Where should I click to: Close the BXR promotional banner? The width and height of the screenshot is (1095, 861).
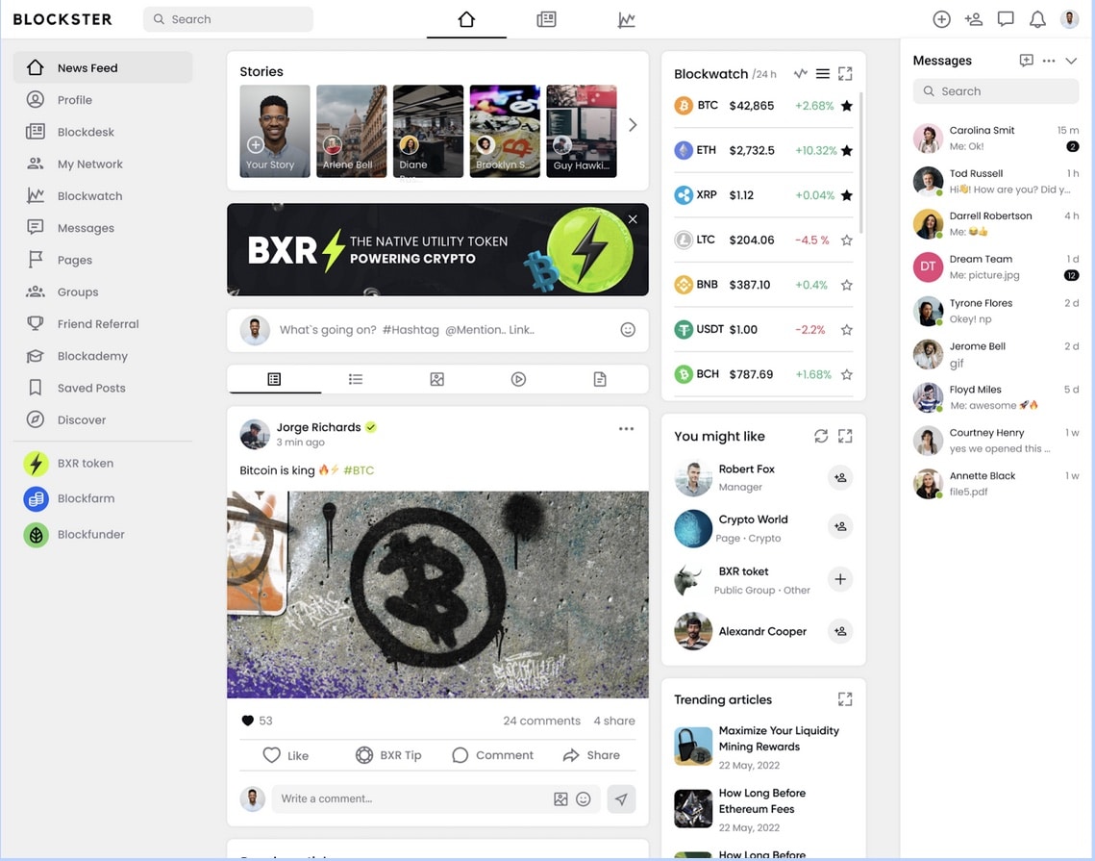633,219
